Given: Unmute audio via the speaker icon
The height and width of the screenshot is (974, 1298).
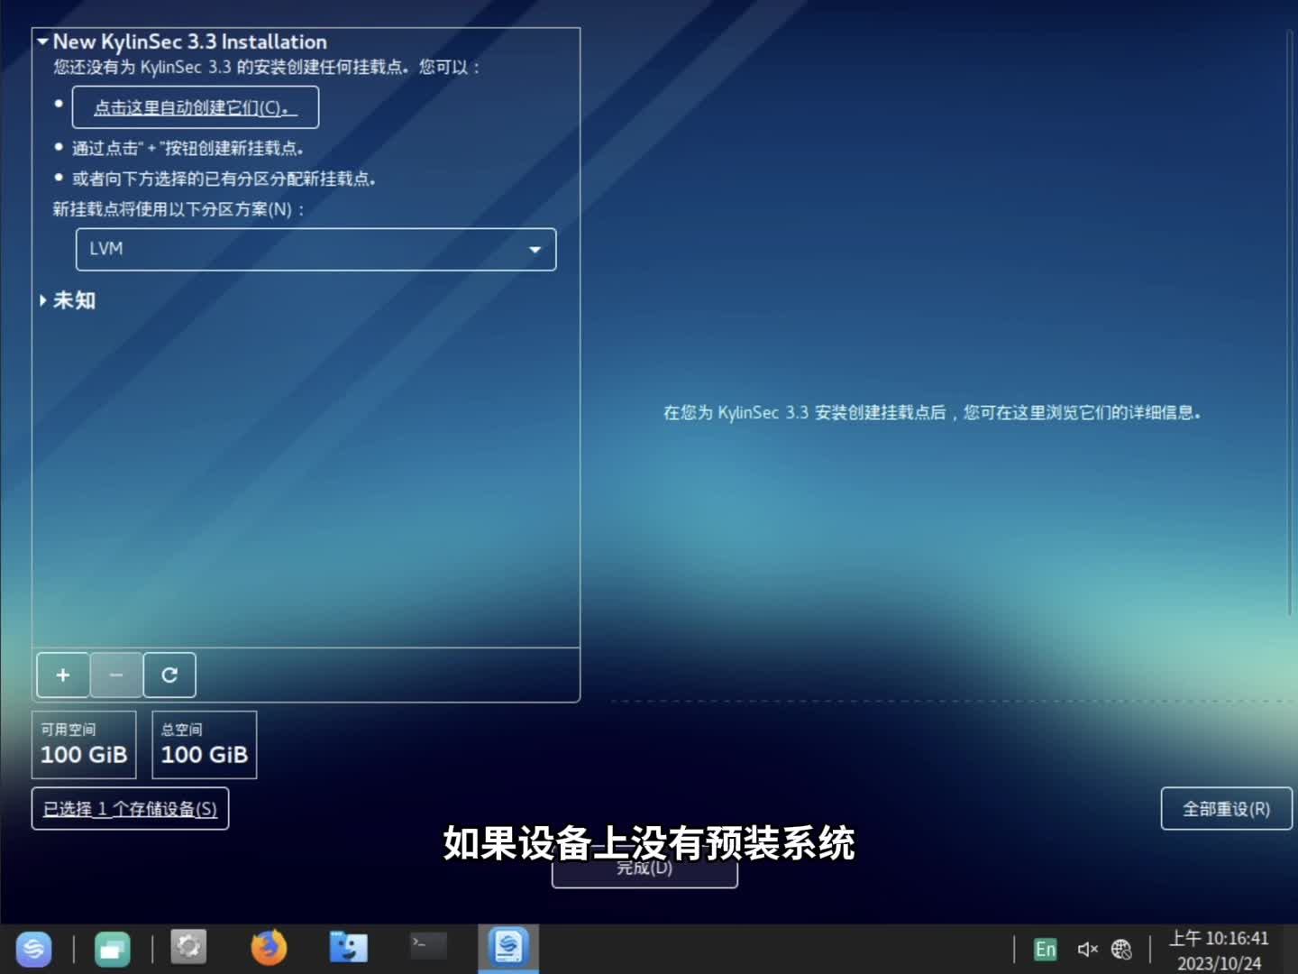Looking at the screenshot, I should (1086, 949).
